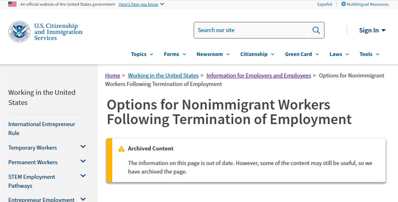Open the Newsroom navigation menu
Viewport: 398px width, 202px height.
[213, 54]
